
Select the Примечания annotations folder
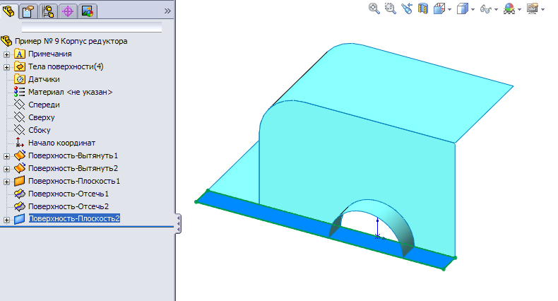[x=50, y=54]
